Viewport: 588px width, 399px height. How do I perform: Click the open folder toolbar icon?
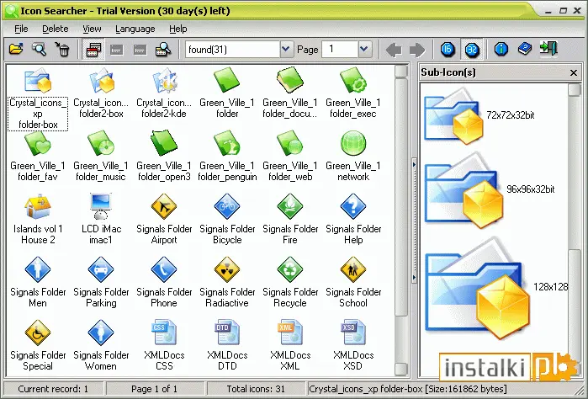(16, 49)
